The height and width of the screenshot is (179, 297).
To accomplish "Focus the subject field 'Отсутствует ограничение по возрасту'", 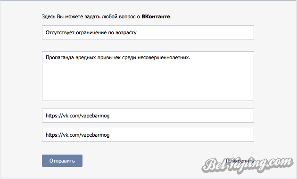I will pyautogui.click(x=148, y=32).
